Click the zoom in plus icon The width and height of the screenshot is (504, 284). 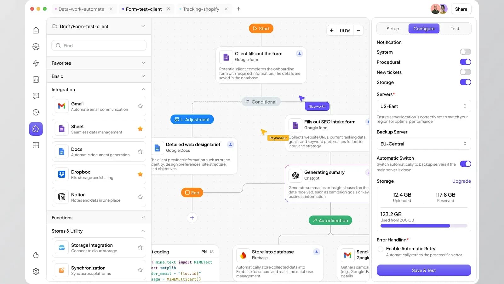coord(332,30)
